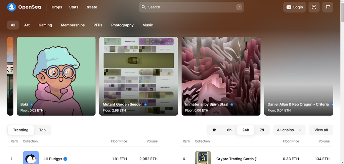Set time range to 7d
Image resolution: width=344 pixels, height=164 pixels.
pos(262,130)
